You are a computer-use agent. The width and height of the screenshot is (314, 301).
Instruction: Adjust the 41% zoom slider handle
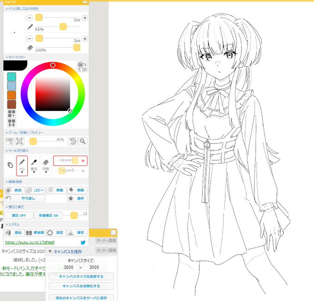pyautogui.click(x=33, y=141)
